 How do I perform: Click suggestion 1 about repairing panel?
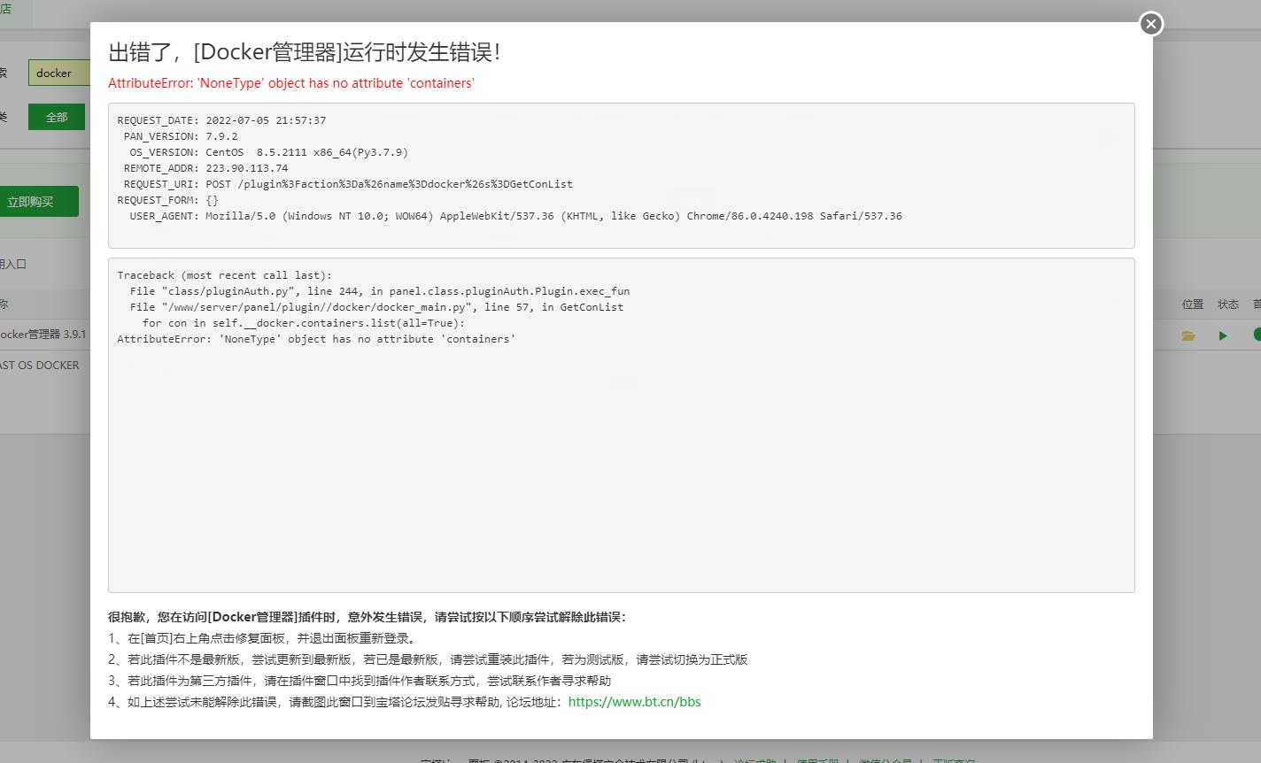click(265, 638)
